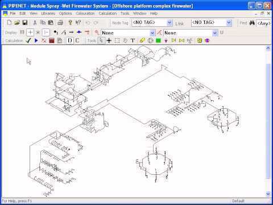Select the Text tool T icon
Image resolution: width=273 pixels, height=205 pixels.
[x=133, y=40]
